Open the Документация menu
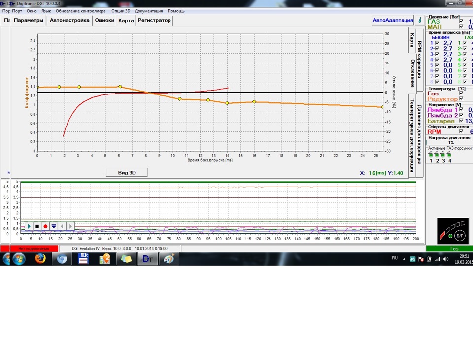Image resolution: width=473 pixels, height=346 pixels. tap(149, 11)
